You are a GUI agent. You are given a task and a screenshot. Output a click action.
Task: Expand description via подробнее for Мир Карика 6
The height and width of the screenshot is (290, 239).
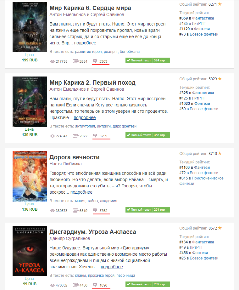[x=85, y=43]
